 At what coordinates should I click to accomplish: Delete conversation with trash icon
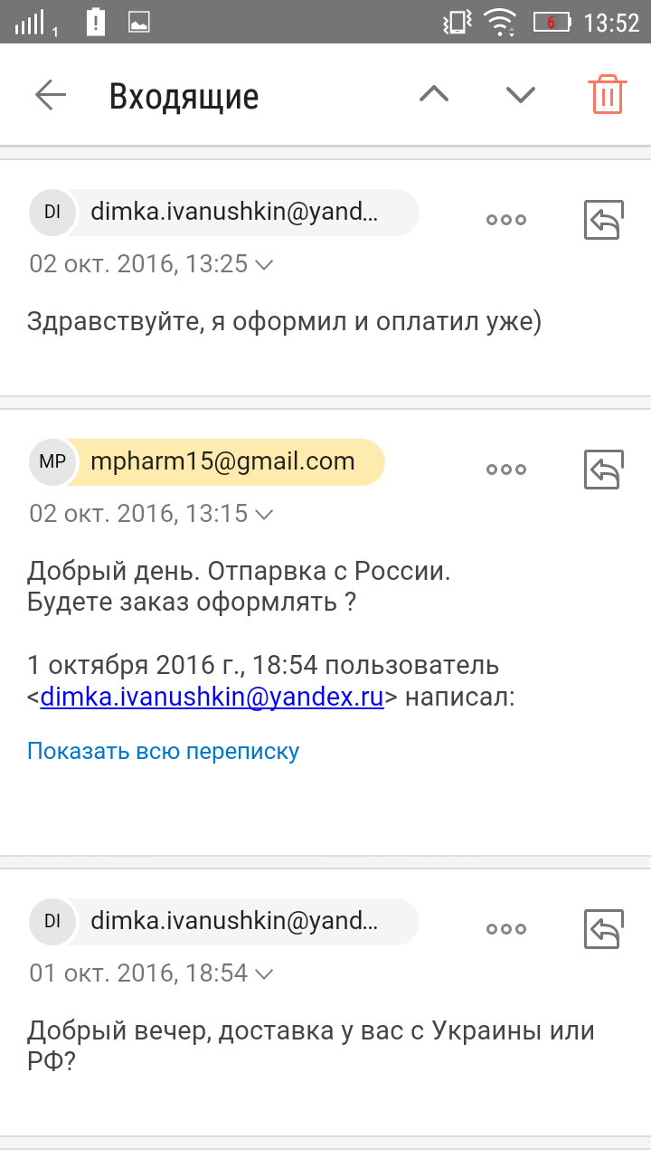[607, 94]
